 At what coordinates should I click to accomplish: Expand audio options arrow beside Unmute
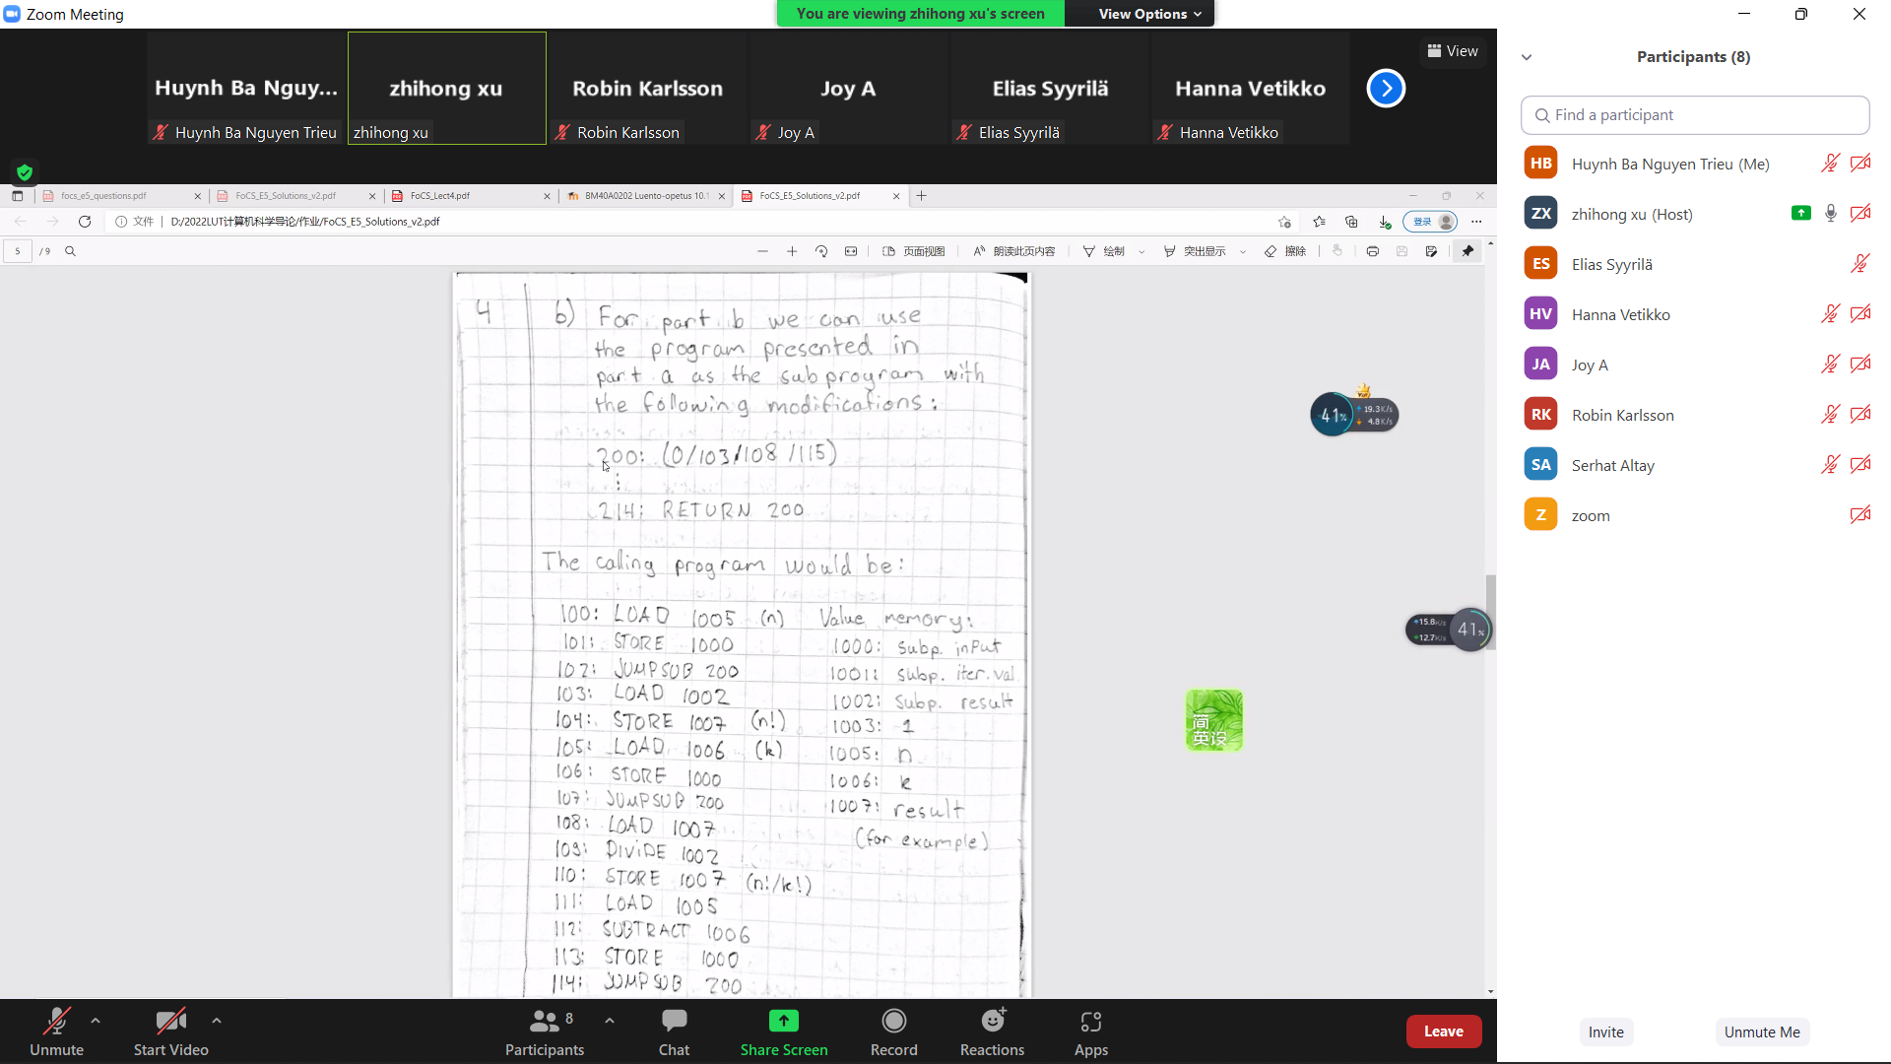tap(96, 1021)
